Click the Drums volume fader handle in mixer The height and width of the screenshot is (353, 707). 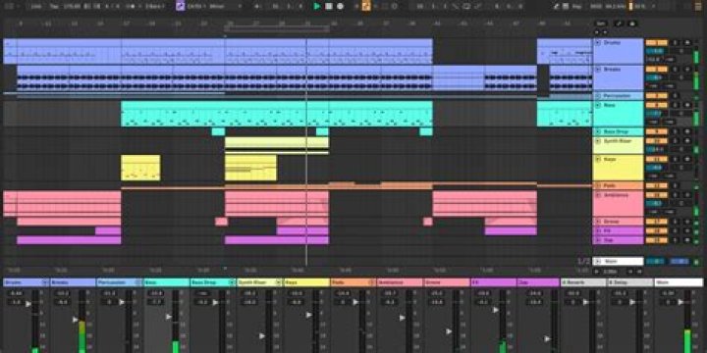point(28,304)
